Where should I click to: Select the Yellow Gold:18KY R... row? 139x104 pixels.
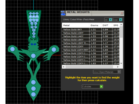91,43
